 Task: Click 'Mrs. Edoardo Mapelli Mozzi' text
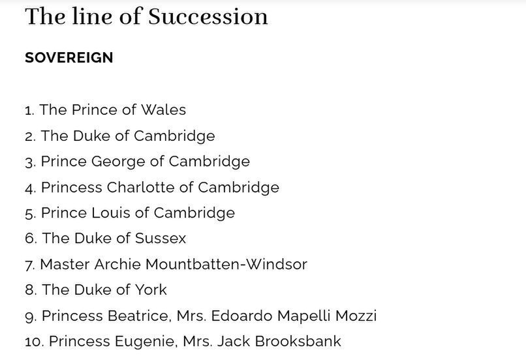coord(277,316)
